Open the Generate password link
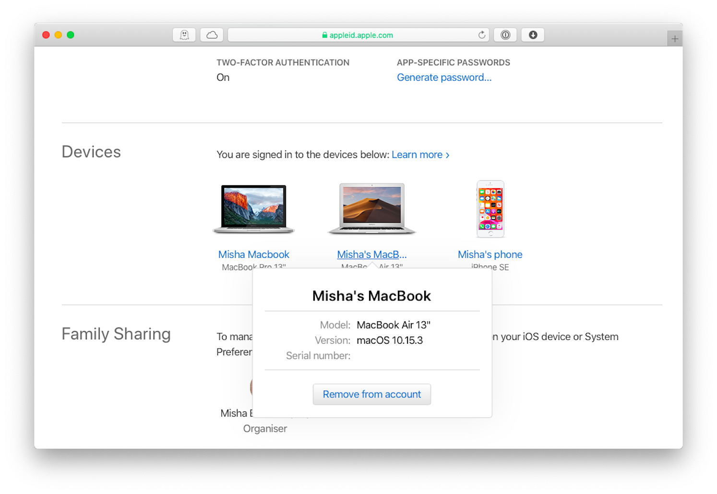 [x=444, y=77]
